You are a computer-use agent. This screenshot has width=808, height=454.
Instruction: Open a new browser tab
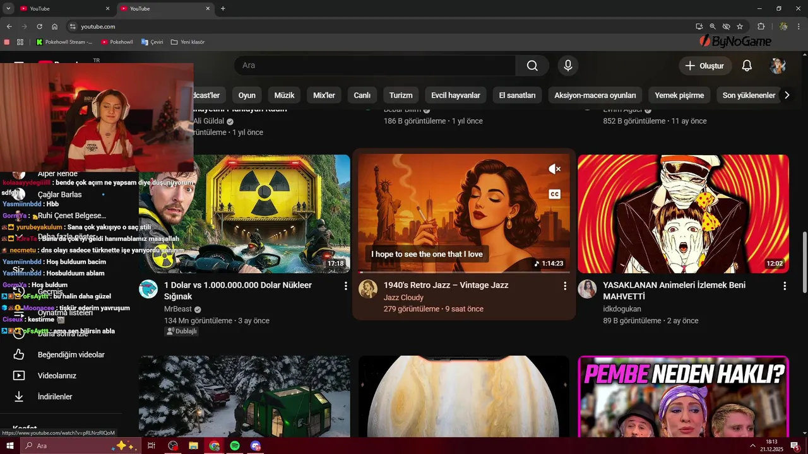pos(223,9)
